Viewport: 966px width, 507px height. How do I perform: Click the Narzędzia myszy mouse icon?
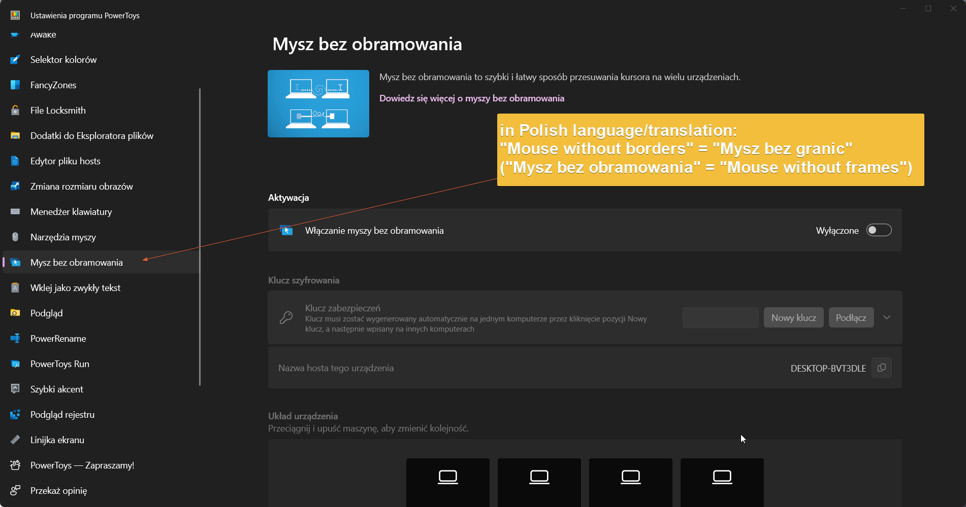[x=15, y=237]
